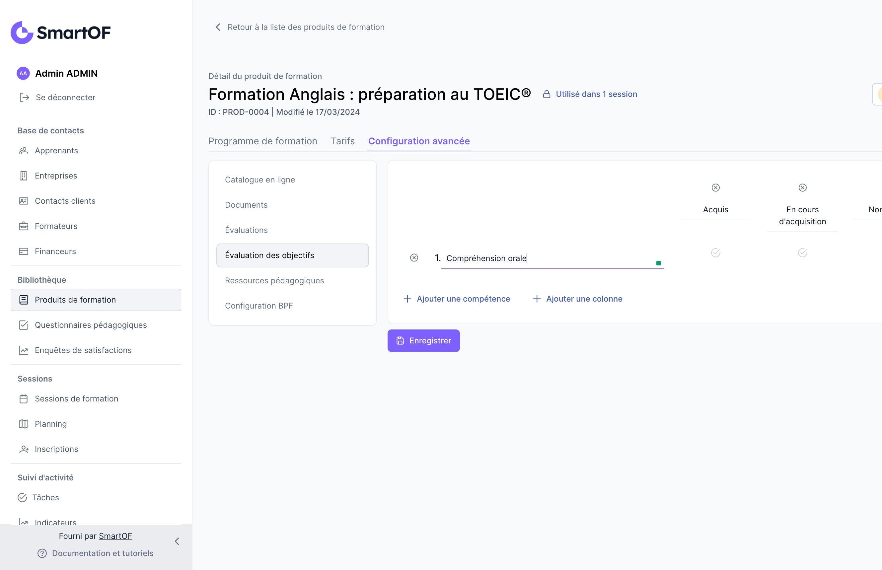Open the Tarifs tab
Screen dimensions: 882x570
click(x=343, y=141)
